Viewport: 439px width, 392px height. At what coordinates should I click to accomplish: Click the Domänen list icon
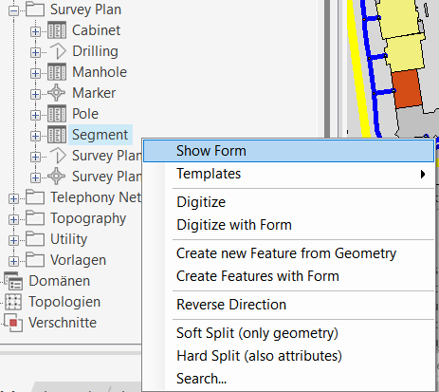click(x=14, y=281)
